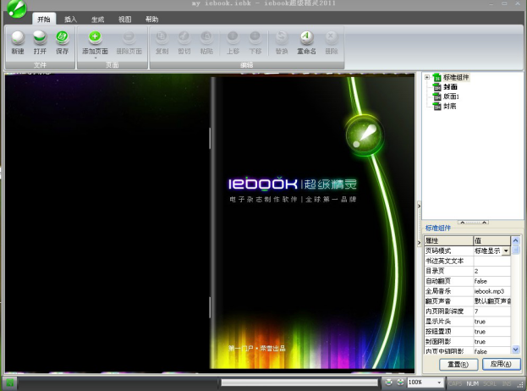Open the 100% zoom level dropdown
This screenshot has width=527, height=391.
click(441, 383)
